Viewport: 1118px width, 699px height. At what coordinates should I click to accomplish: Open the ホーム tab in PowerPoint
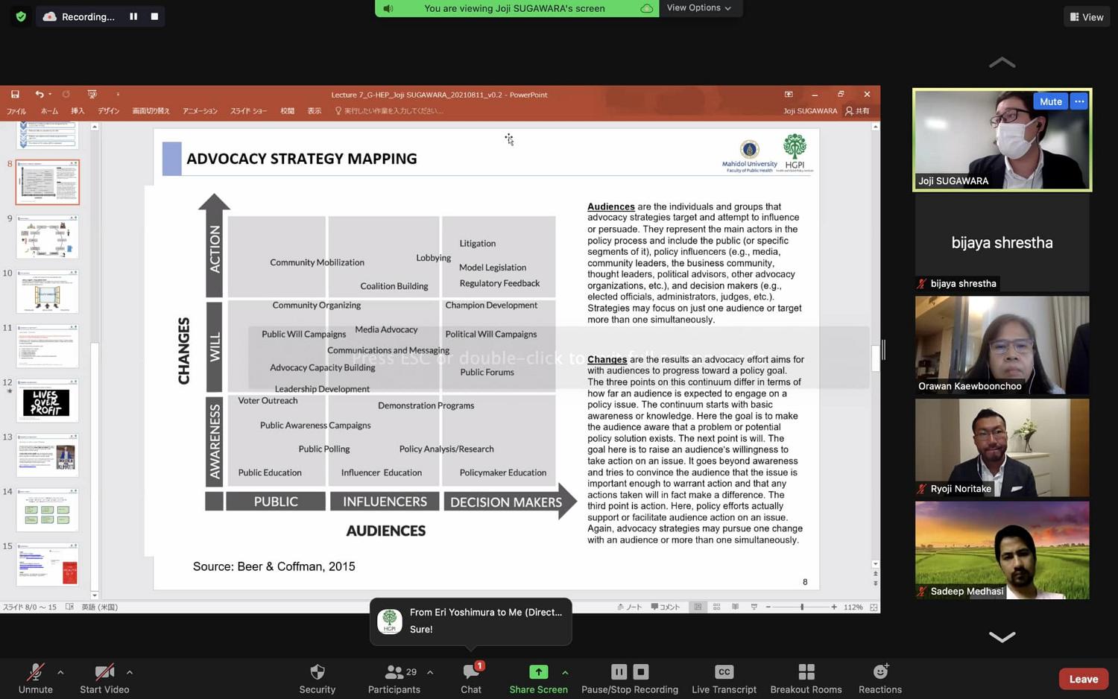click(49, 111)
